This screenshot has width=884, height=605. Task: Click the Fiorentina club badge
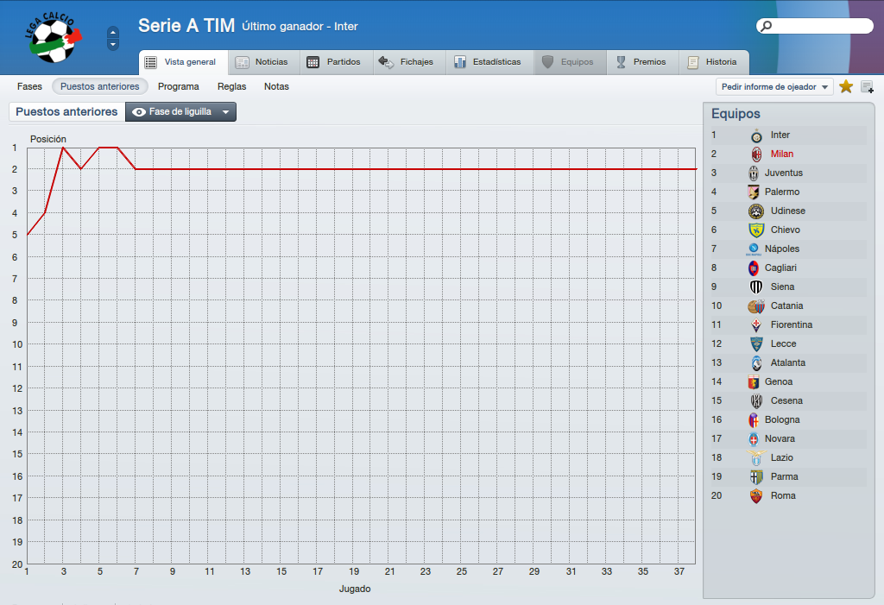point(756,325)
